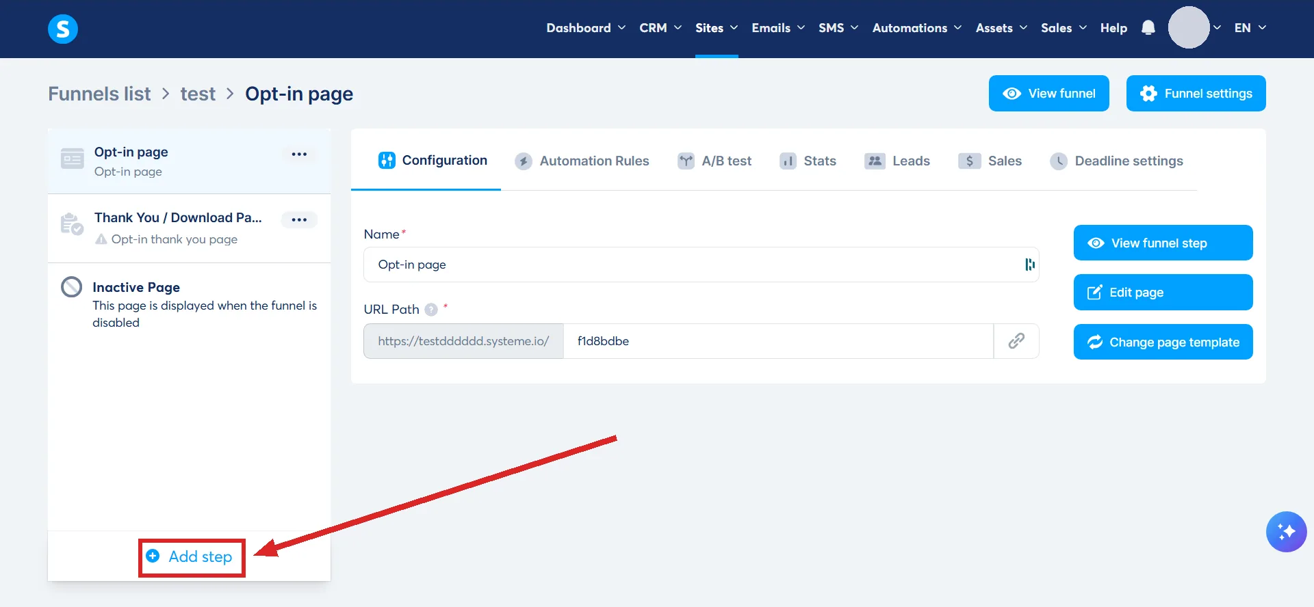Open the Leads tab
This screenshot has height=607, width=1314.
click(x=897, y=161)
